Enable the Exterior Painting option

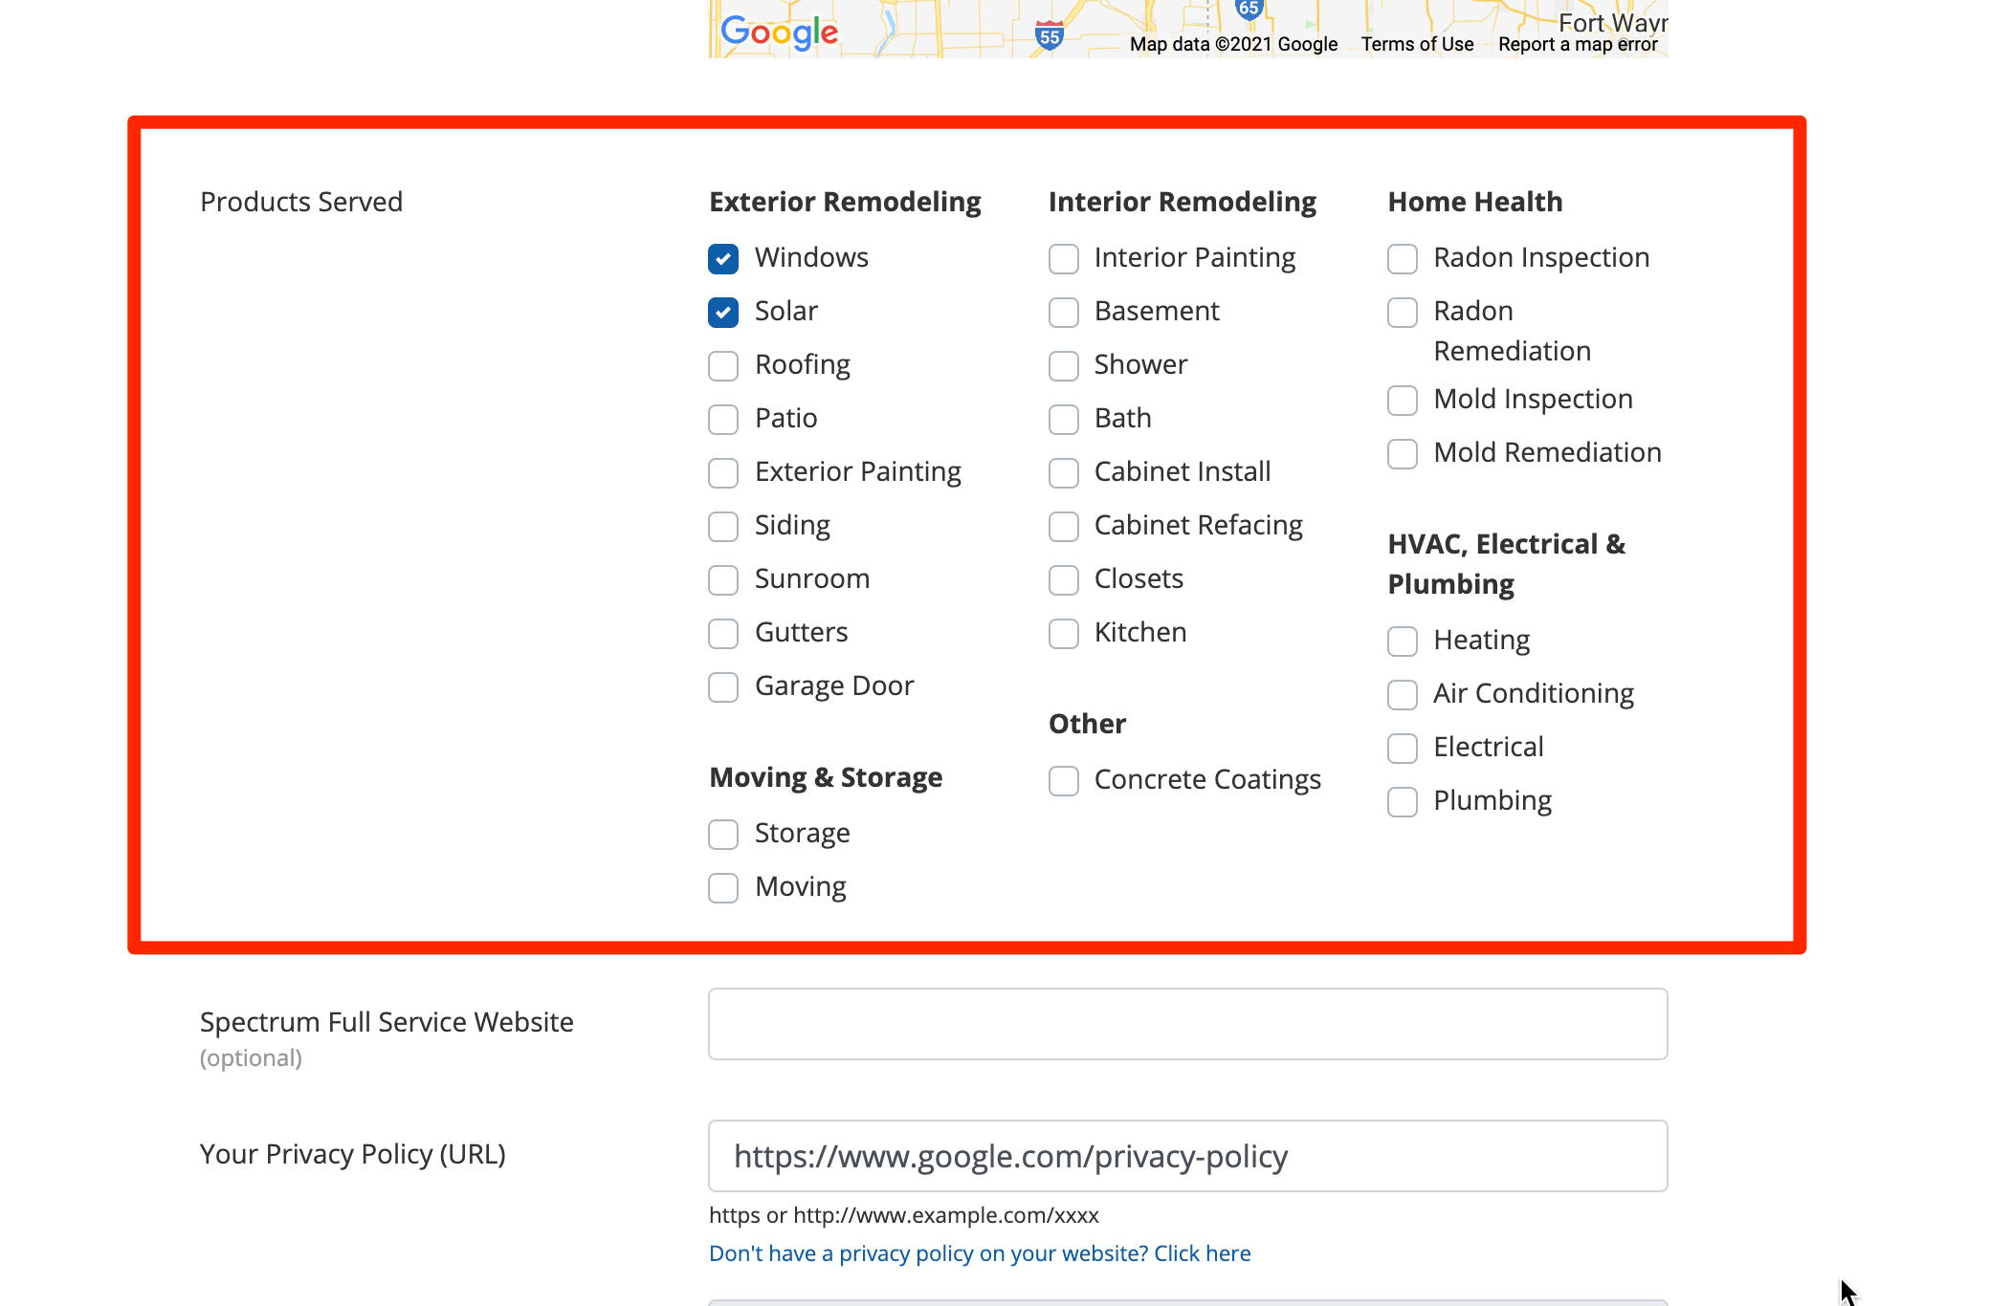pyautogui.click(x=723, y=472)
